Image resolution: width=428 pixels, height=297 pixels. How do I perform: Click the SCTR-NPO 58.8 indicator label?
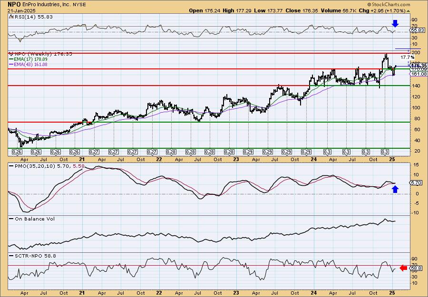(x=36, y=256)
